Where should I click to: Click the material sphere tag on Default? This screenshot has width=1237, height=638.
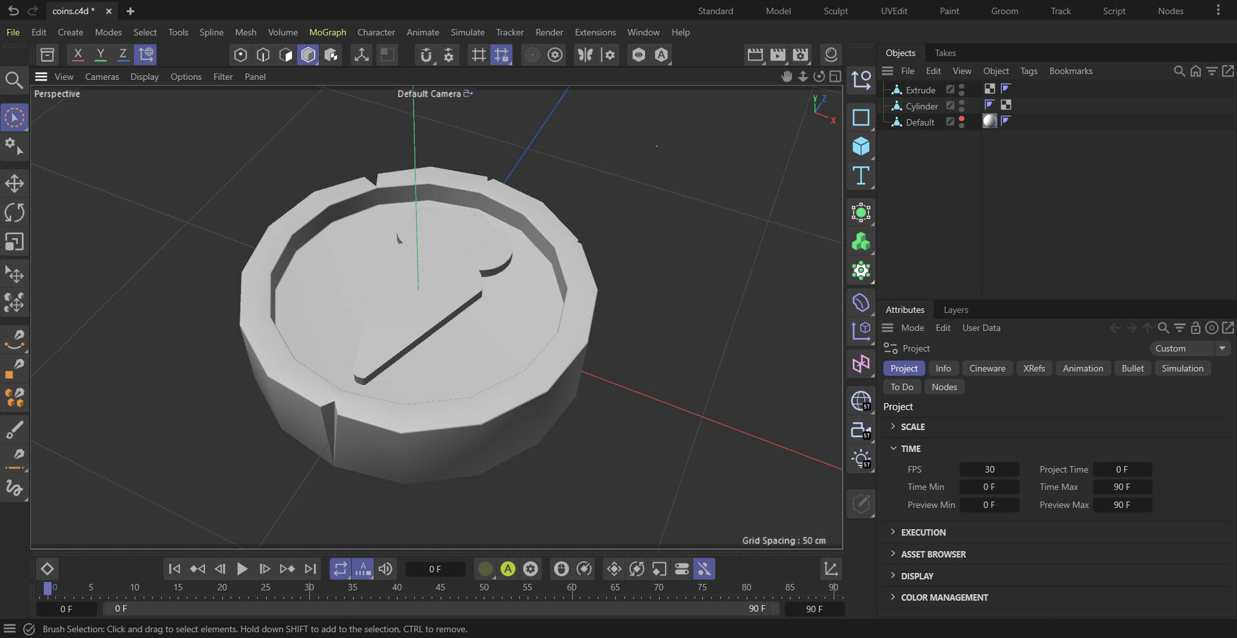coord(990,121)
